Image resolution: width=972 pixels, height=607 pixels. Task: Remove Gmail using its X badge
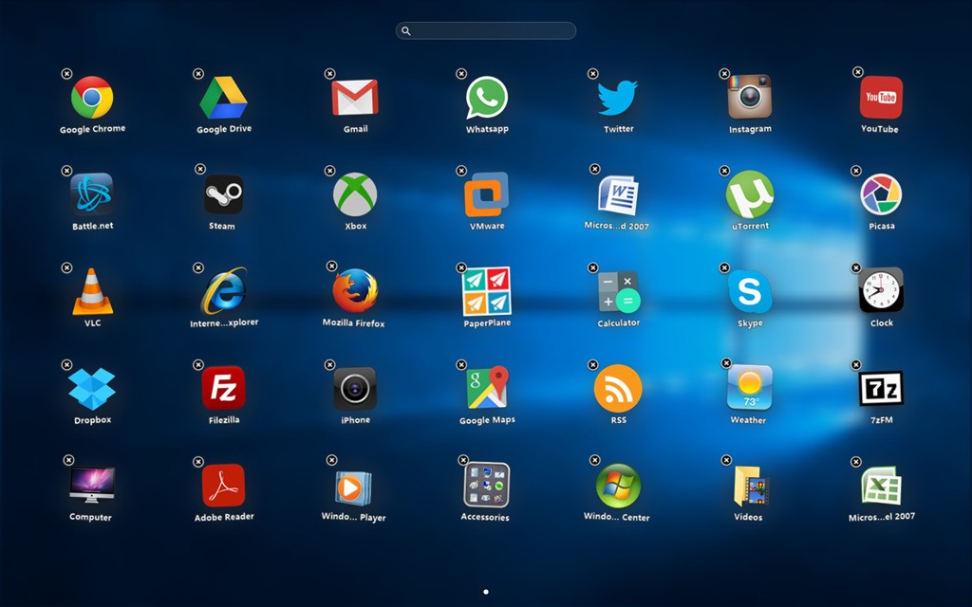pyautogui.click(x=329, y=73)
